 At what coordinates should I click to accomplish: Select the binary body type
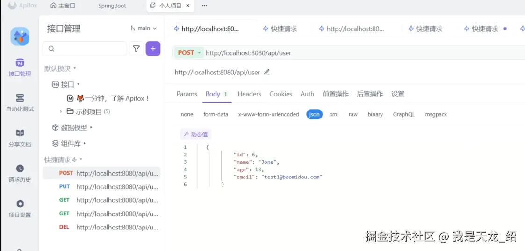pos(375,114)
